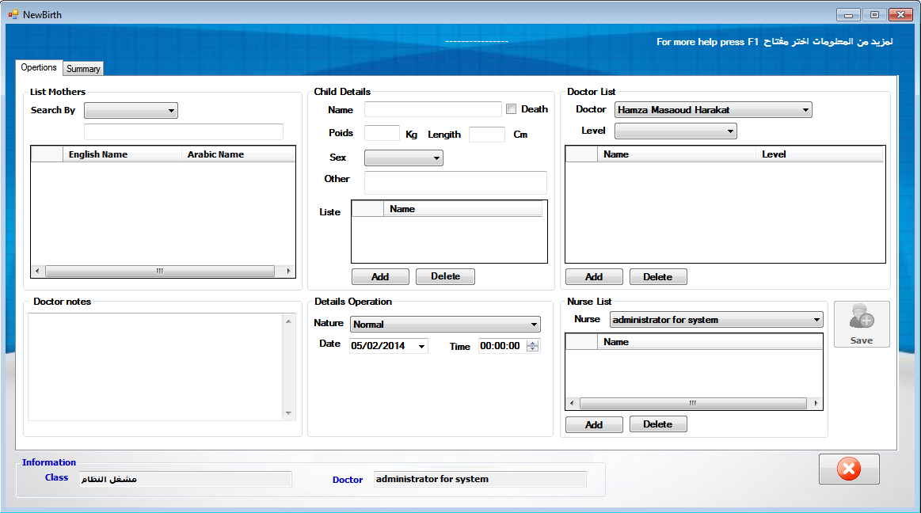Select the Opertions tab
The width and height of the screenshot is (921, 513).
[39, 68]
